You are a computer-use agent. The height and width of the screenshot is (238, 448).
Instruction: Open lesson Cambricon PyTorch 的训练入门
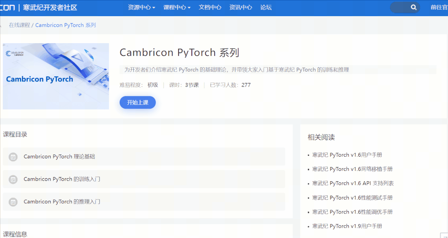(x=144, y=179)
